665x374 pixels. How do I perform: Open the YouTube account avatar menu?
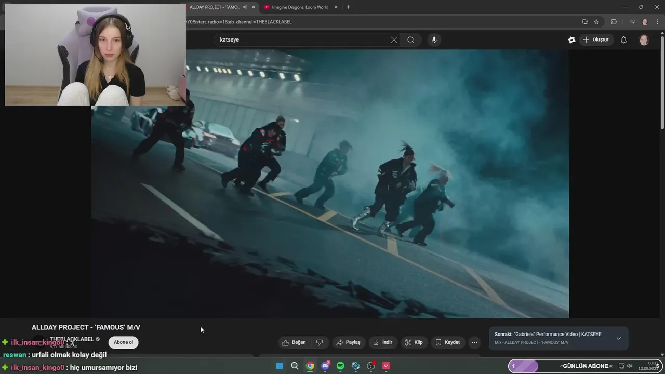(x=644, y=40)
